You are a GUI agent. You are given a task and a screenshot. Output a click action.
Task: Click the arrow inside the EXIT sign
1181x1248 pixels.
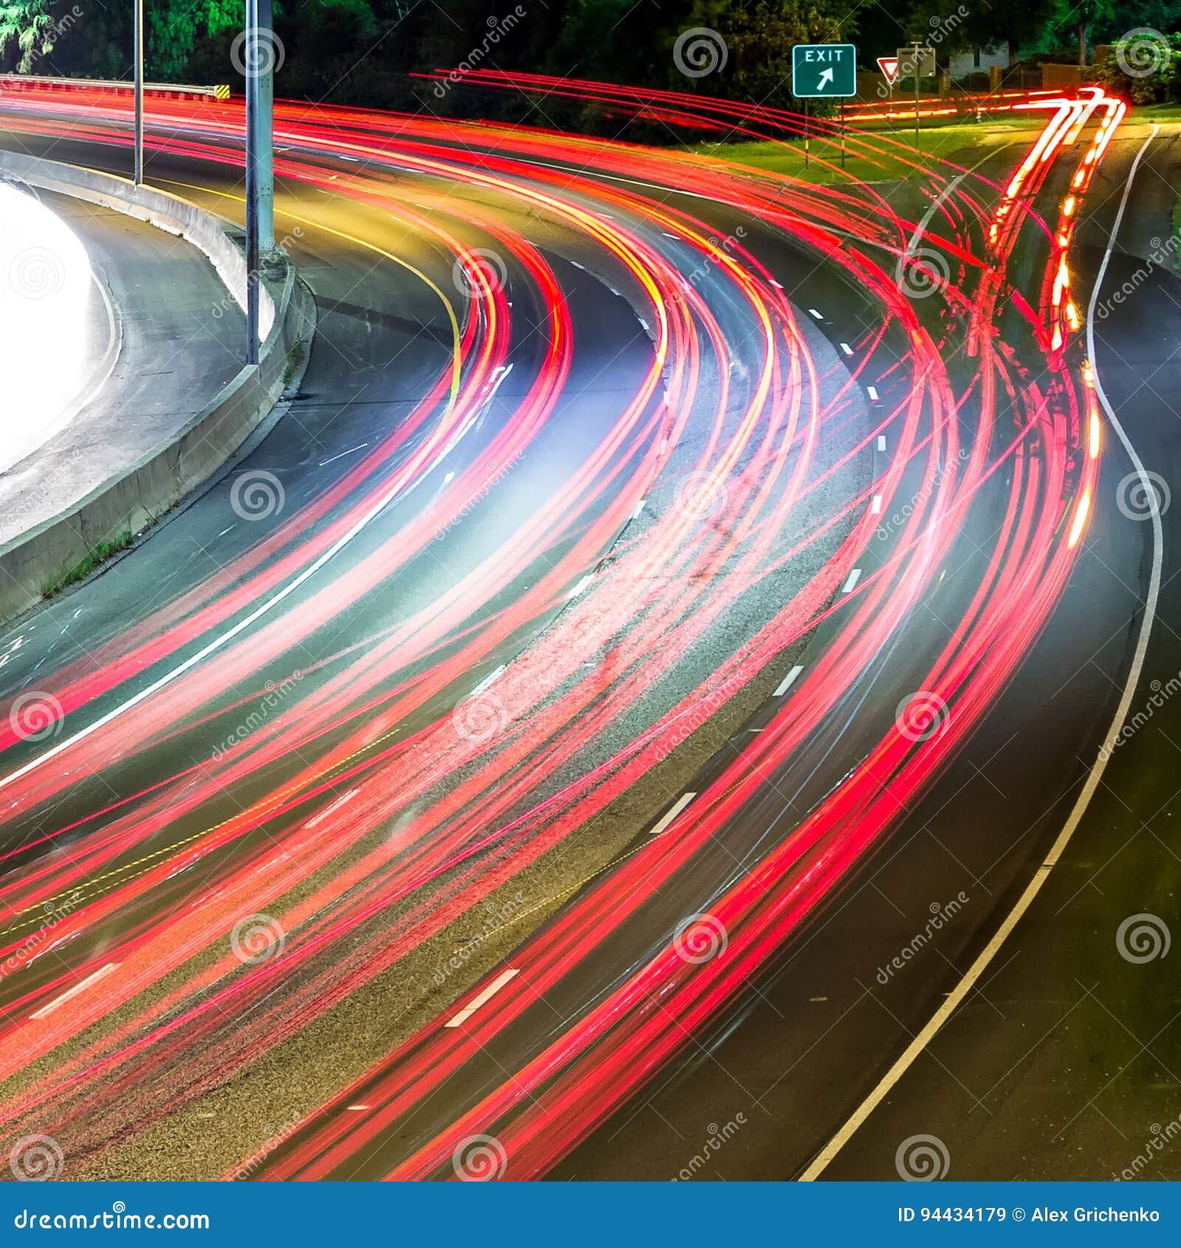pyautogui.click(x=827, y=78)
